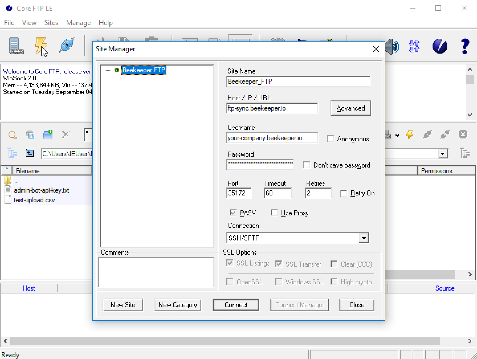Image resolution: width=477 pixels, height=359 pixels.
Task: Open the File menu
Action: coord(9,23)
